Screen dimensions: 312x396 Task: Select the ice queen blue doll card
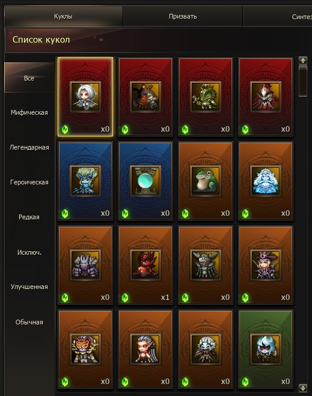(266, 181)
